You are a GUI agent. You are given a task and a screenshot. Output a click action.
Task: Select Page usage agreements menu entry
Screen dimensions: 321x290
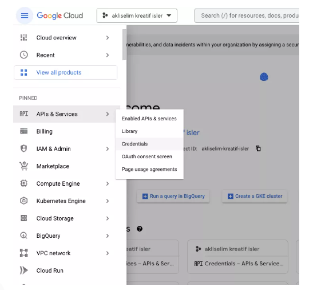(149, 169)
